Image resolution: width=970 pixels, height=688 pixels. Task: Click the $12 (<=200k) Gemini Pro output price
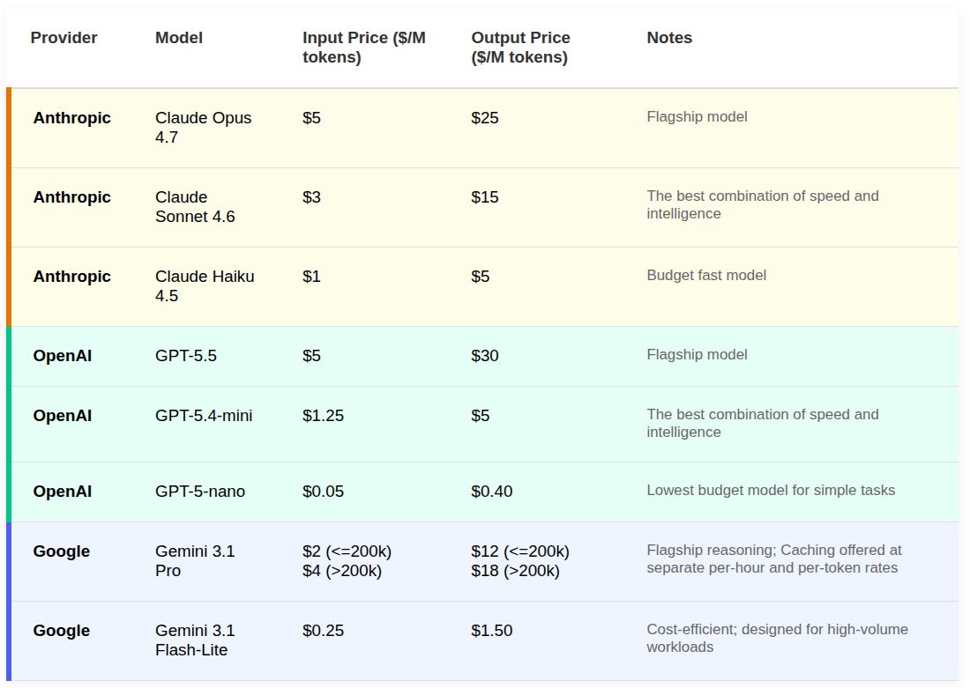coord(520,551)
